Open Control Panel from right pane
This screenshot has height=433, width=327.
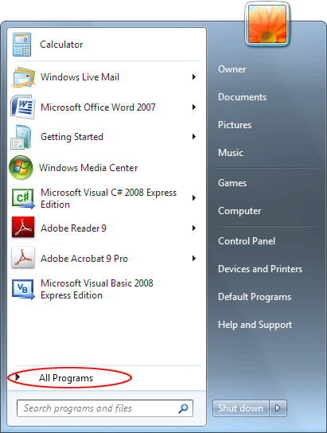(247, 241)
